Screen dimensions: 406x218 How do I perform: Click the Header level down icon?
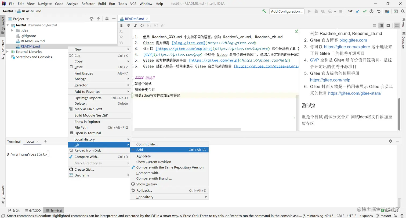[x=149, y=26]
